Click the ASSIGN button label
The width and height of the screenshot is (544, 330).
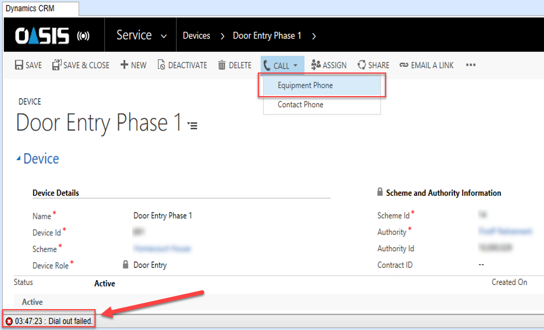coord(335,65)
